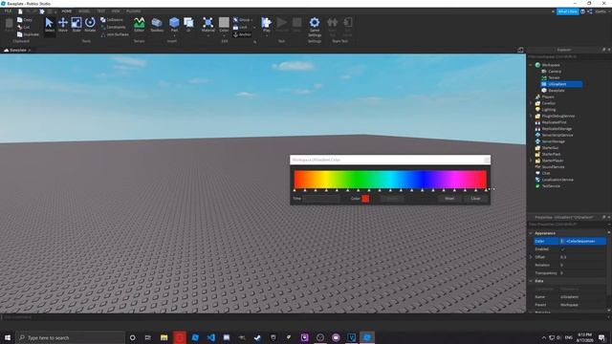Click the Play test button

267,25
